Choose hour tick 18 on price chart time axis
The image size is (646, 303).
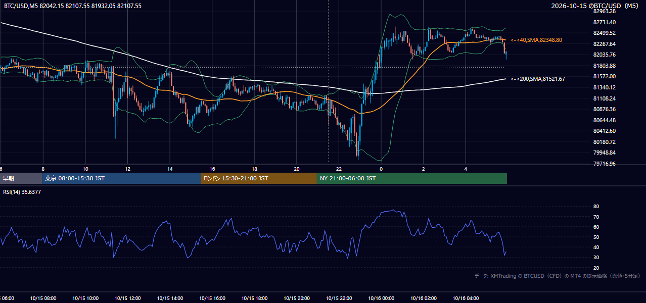[254, 169]
